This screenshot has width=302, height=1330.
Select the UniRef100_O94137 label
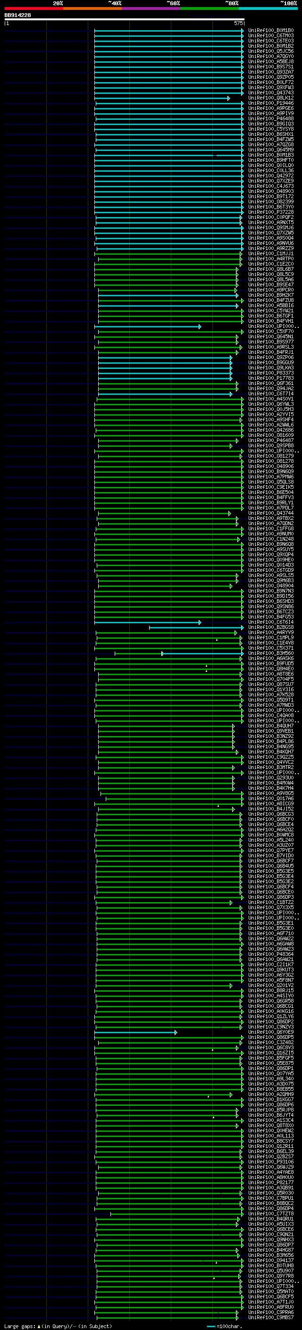pos(271,1261)
